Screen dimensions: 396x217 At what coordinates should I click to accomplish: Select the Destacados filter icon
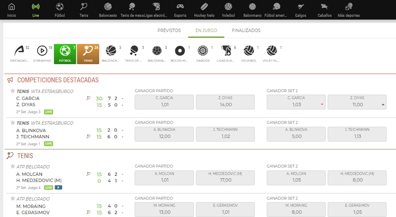[x=19, y=51]
